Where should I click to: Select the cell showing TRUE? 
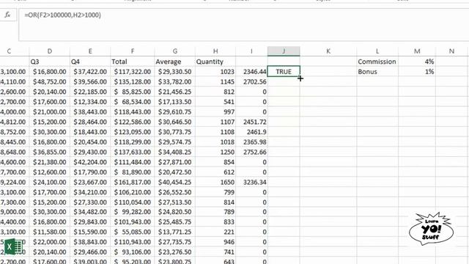284,72
